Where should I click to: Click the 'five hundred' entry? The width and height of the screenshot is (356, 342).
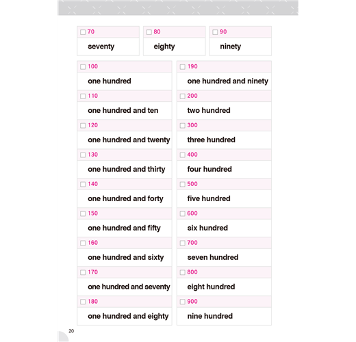pyautogui.click(x=209, y=198)
